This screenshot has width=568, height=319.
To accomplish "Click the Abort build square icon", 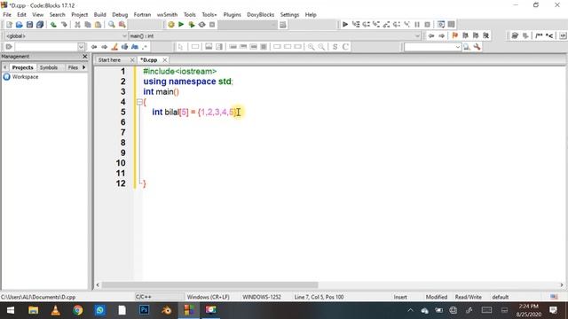I will pos(212,25).
